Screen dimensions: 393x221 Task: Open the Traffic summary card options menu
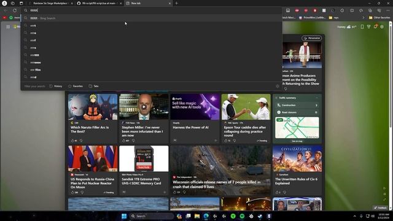[317, 98]
